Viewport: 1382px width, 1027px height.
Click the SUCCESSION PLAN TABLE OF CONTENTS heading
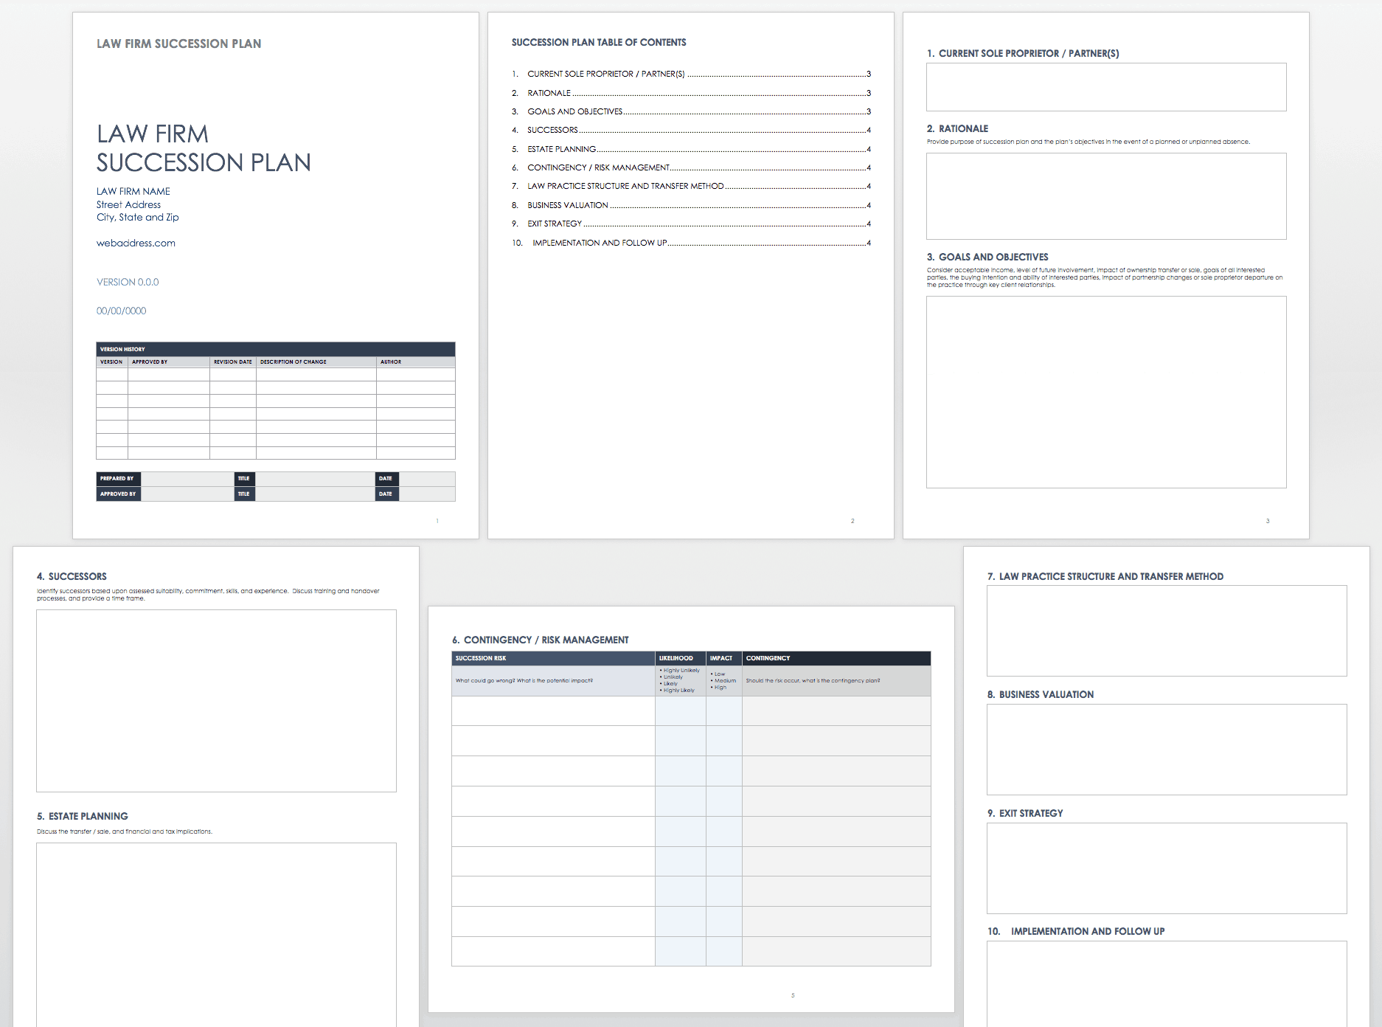(x=599, y=42)
